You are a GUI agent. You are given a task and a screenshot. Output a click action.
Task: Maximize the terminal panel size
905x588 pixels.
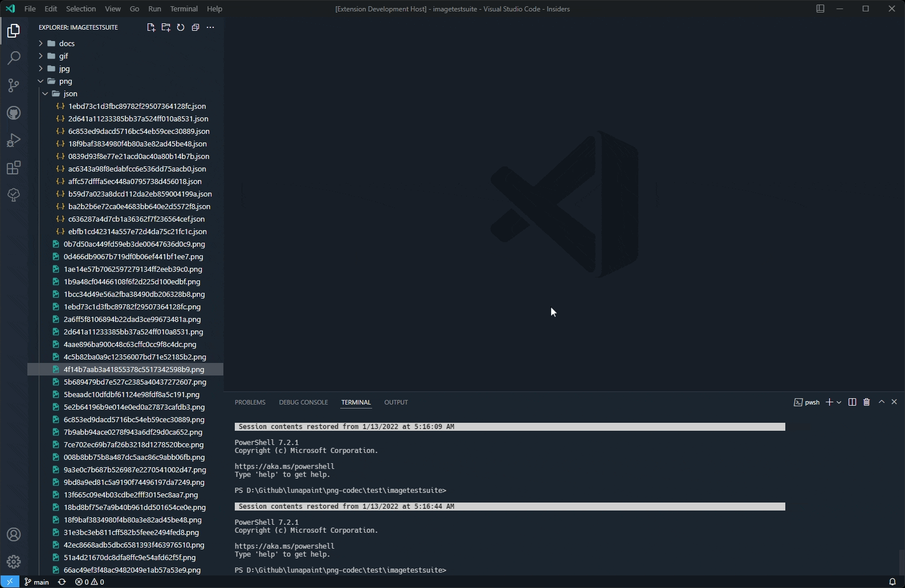882,402
